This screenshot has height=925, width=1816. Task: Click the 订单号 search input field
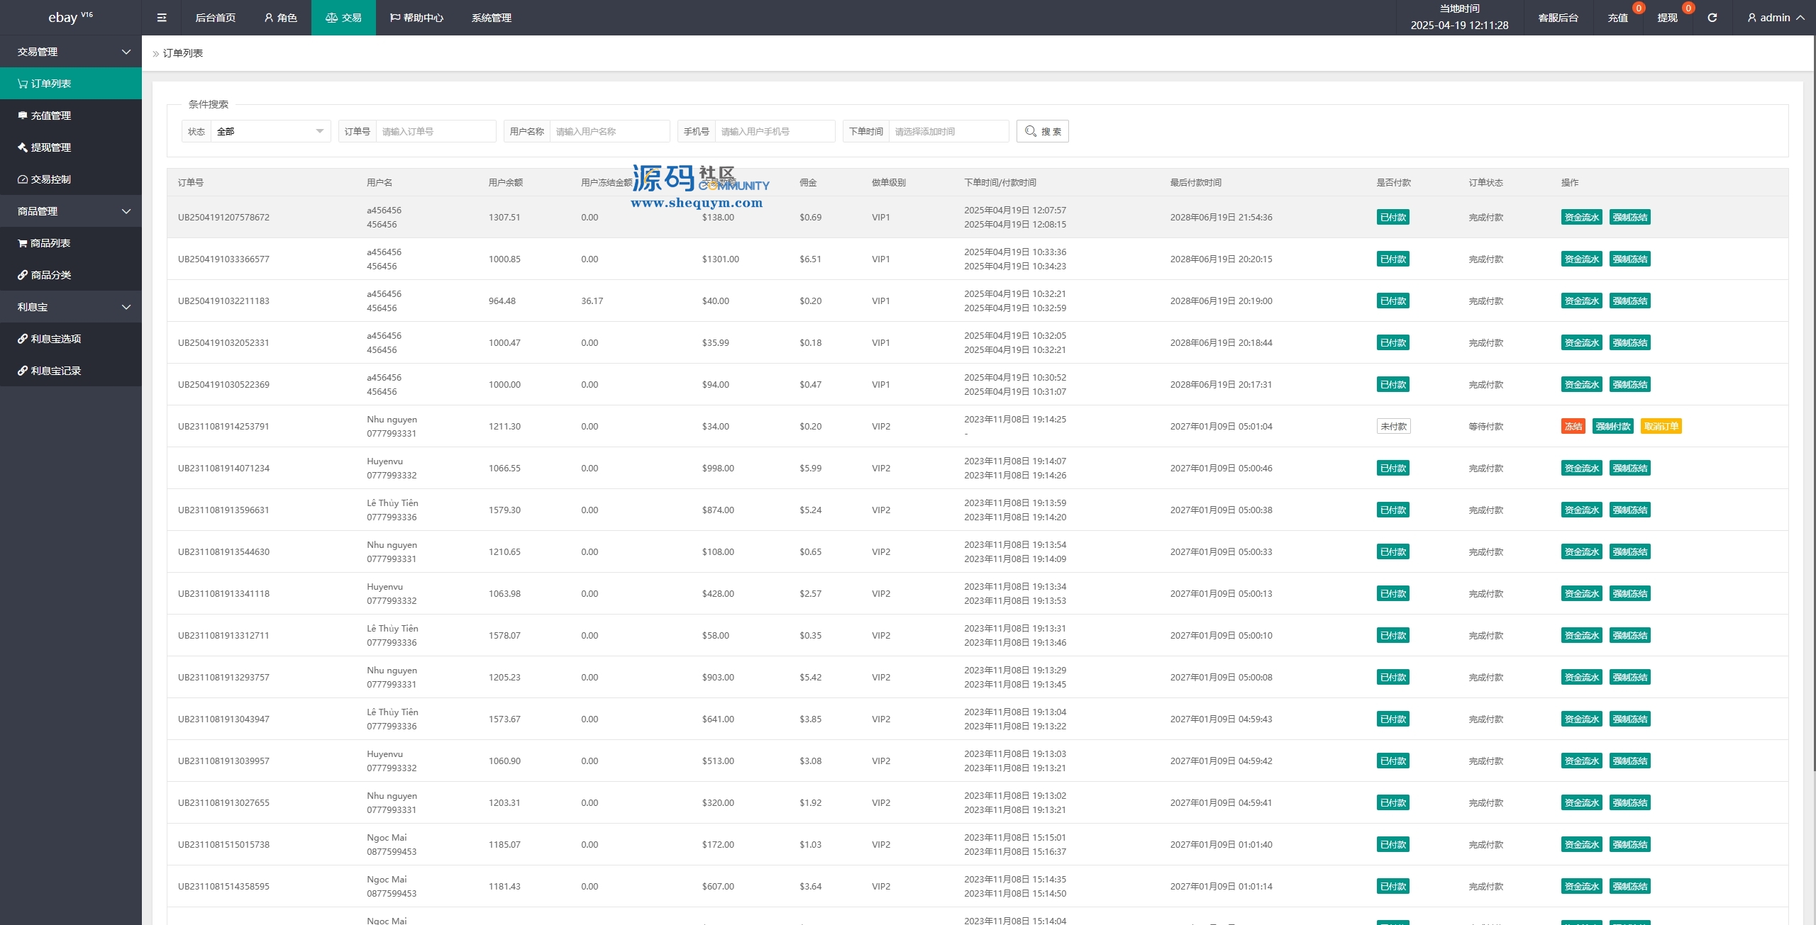[435, 131]
